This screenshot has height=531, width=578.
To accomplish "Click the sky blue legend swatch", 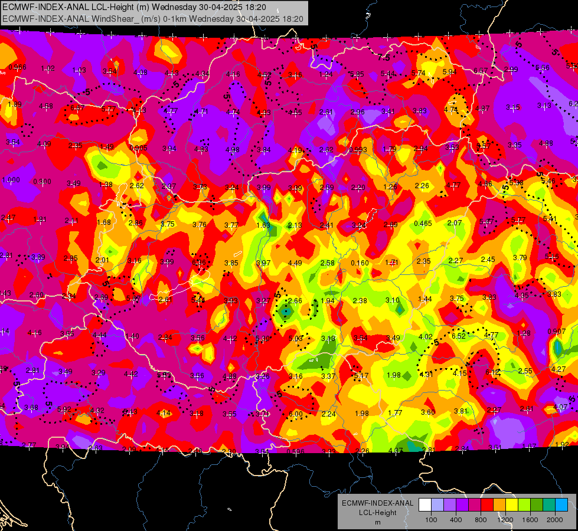I will (x=561, y=505).
